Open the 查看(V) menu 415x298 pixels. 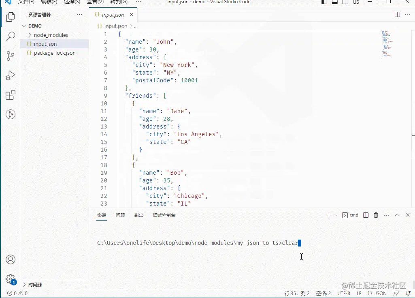95,2
